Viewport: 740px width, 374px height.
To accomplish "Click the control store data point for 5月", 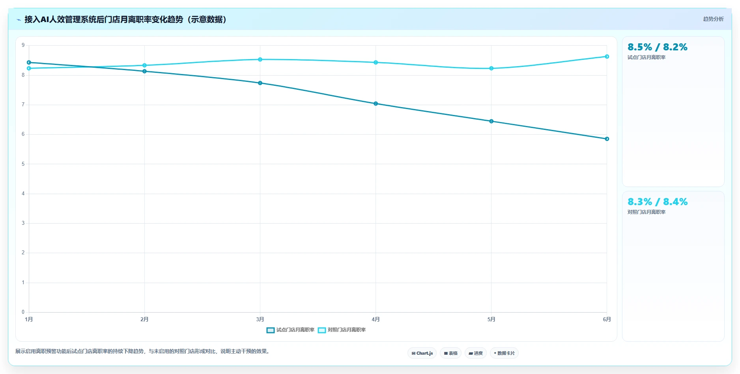I will [491, 68].
